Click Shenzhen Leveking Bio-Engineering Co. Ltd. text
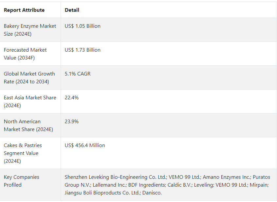Screen dimensions: 277x202 (x=116, y=177)
